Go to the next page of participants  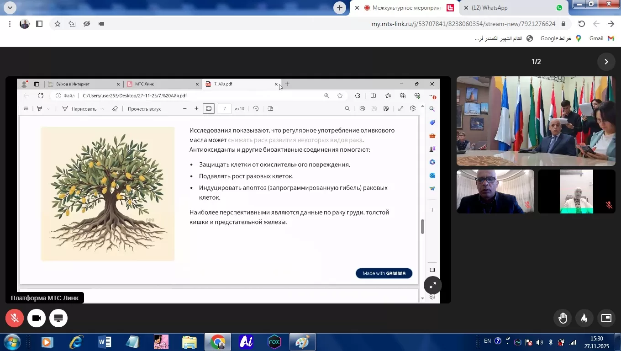coord(606,62)
